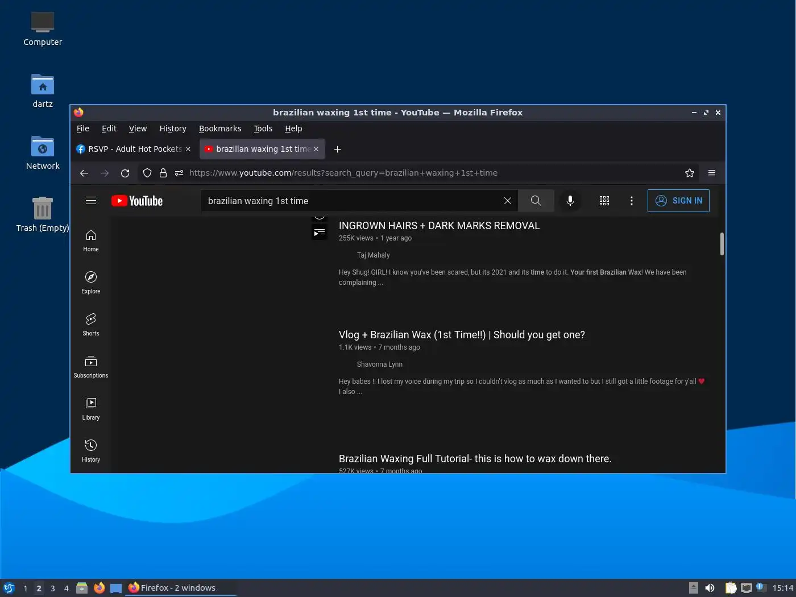
Task: Open the Edit menu
Action: [x=109, y=128]
